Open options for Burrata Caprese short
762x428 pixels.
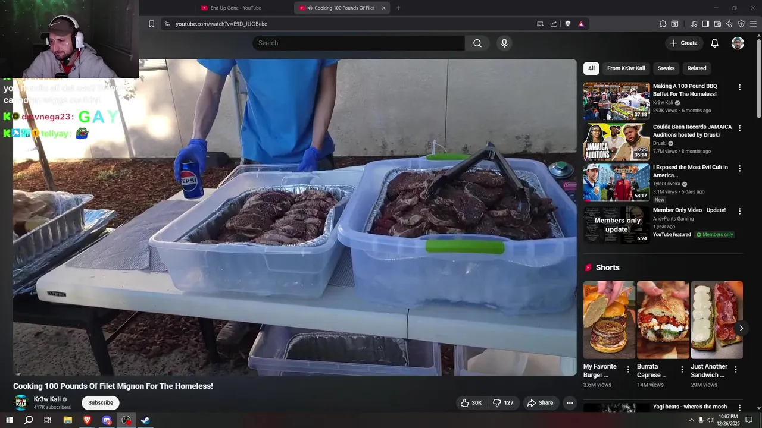pyautogui.click(x=682, y=369)
